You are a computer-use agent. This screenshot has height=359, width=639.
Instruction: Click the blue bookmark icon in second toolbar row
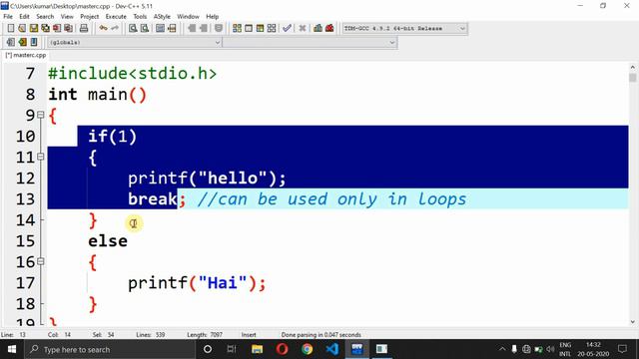point(34,42)
